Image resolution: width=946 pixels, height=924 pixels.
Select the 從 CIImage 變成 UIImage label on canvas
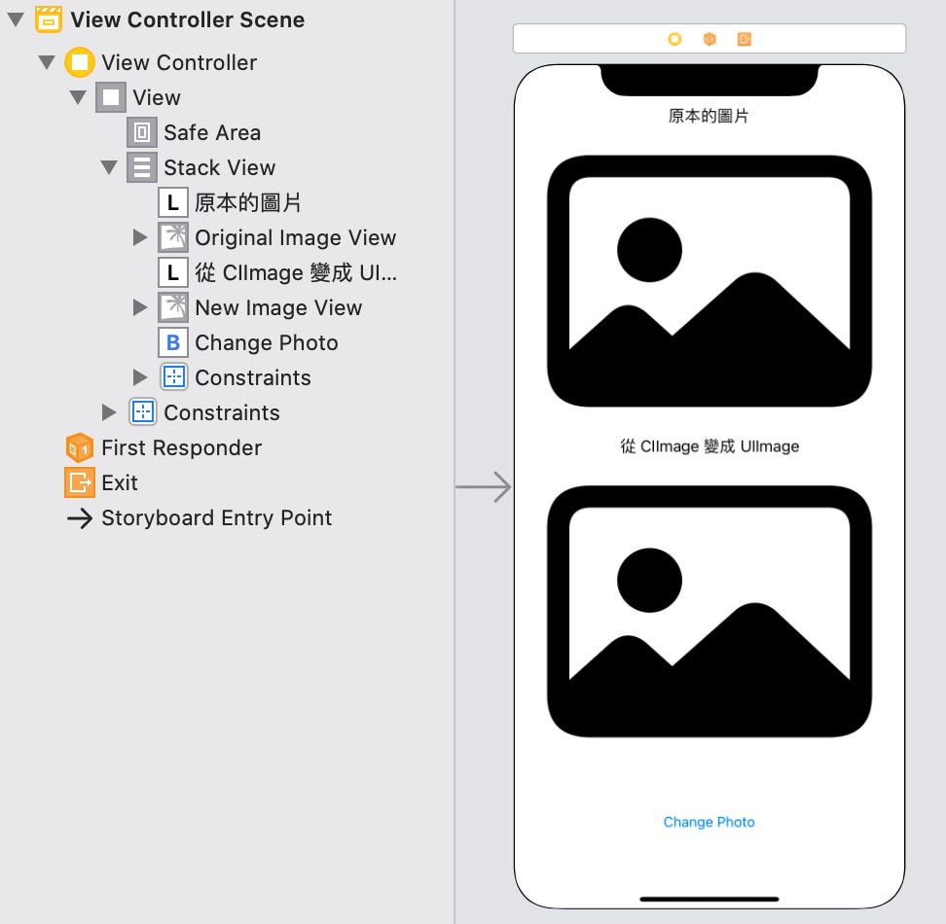tap(709, 446)
